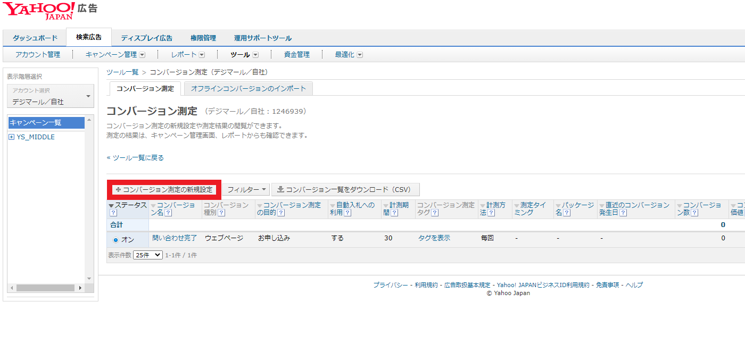
Task: Click コンバージョン測定の新規設定 button
Action: coord(164,190)
